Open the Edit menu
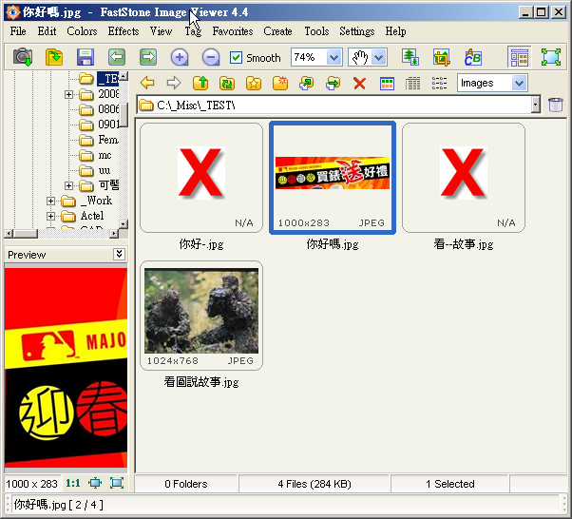Screen dimensions: 572x519 click(47, 31)
